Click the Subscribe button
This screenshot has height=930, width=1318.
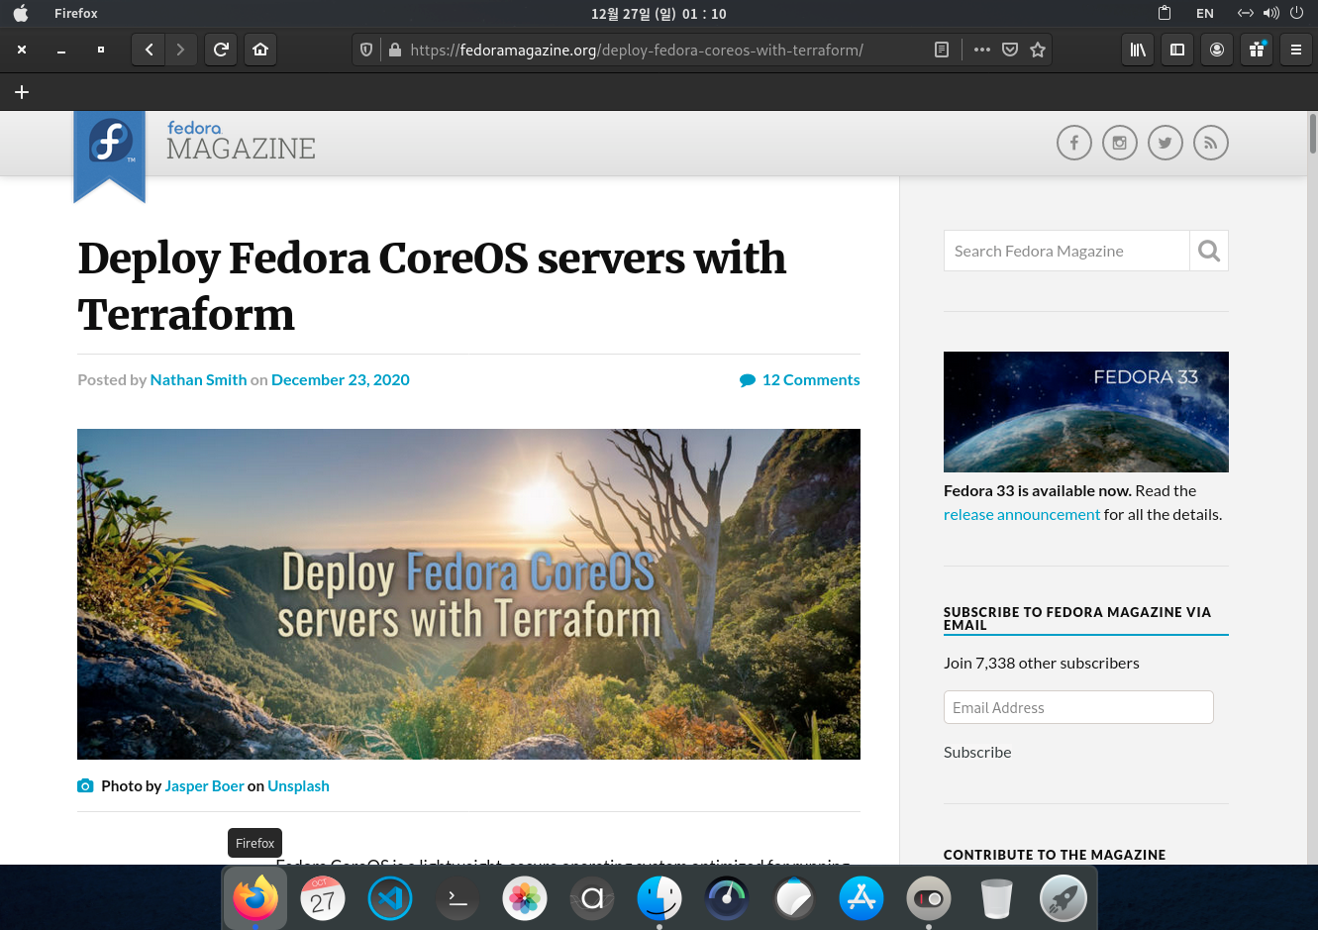[977, 752]
